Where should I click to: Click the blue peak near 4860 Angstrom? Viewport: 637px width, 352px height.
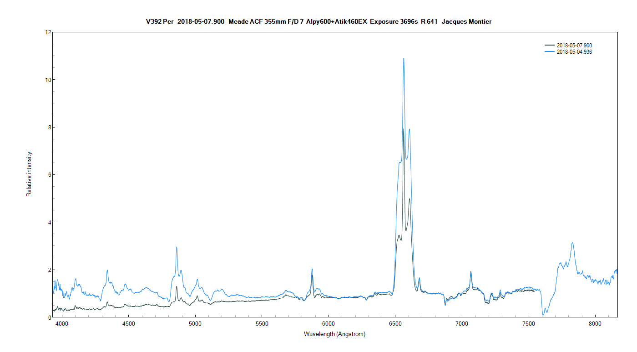[177, 247]
